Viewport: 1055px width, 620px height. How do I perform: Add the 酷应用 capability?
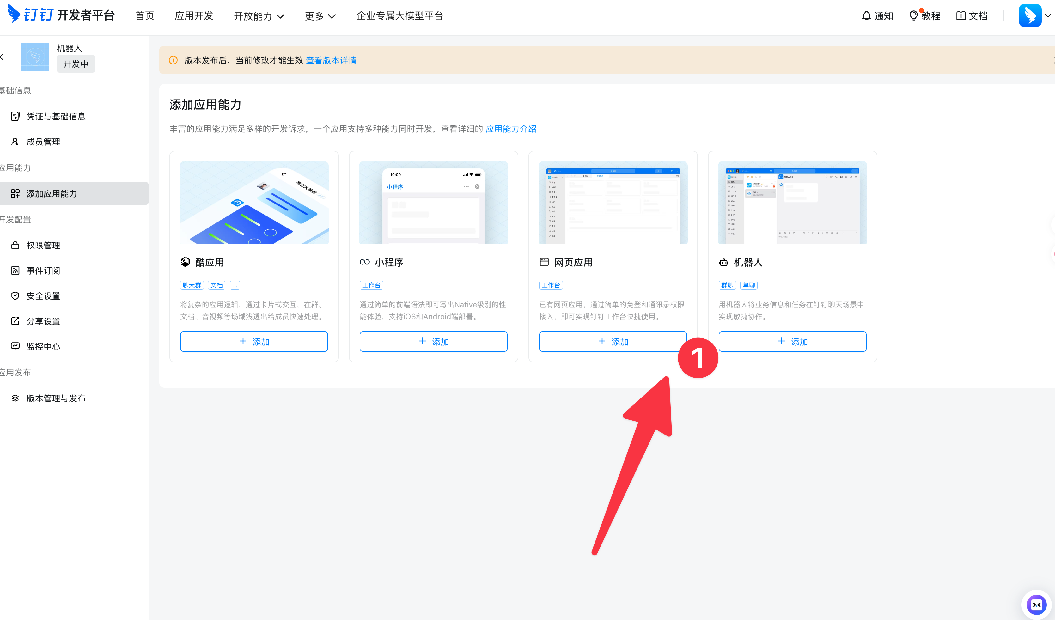(x=254, y=342)
